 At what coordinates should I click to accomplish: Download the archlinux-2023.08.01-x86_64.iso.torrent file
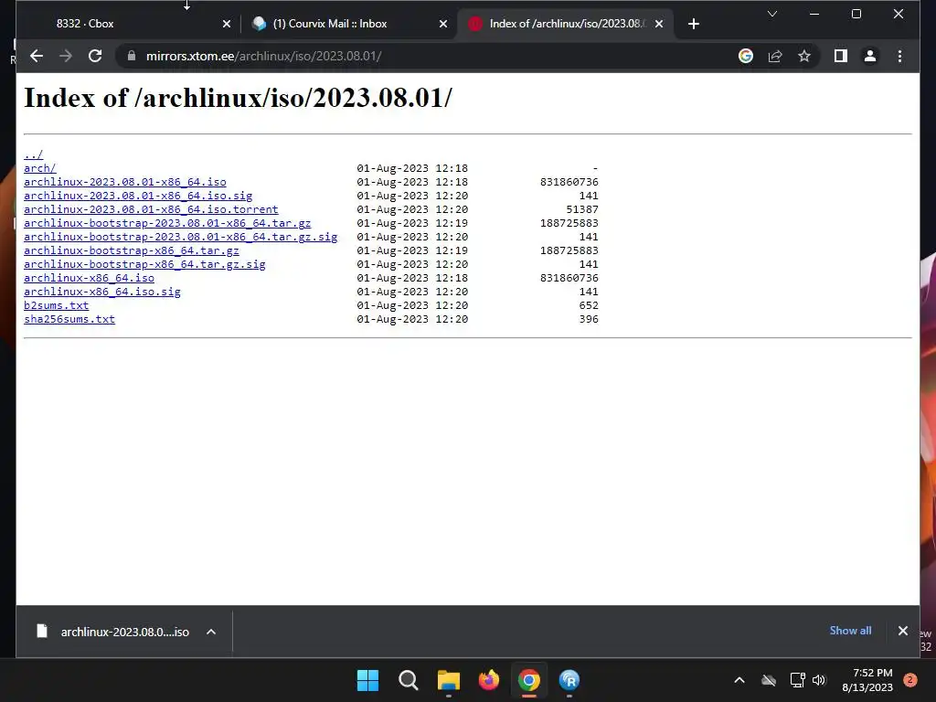151,209
